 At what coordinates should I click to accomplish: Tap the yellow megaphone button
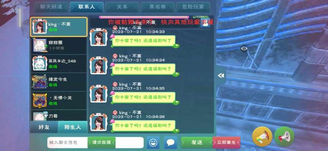[262, 137]
